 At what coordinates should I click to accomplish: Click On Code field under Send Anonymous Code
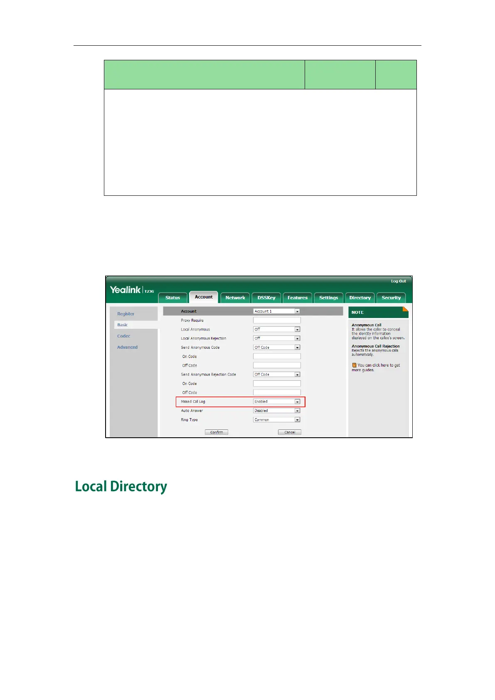coord(277,357)
